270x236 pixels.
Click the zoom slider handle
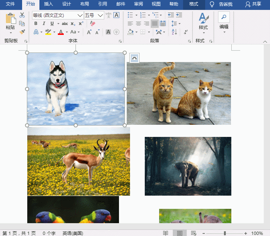coord(225,233)
